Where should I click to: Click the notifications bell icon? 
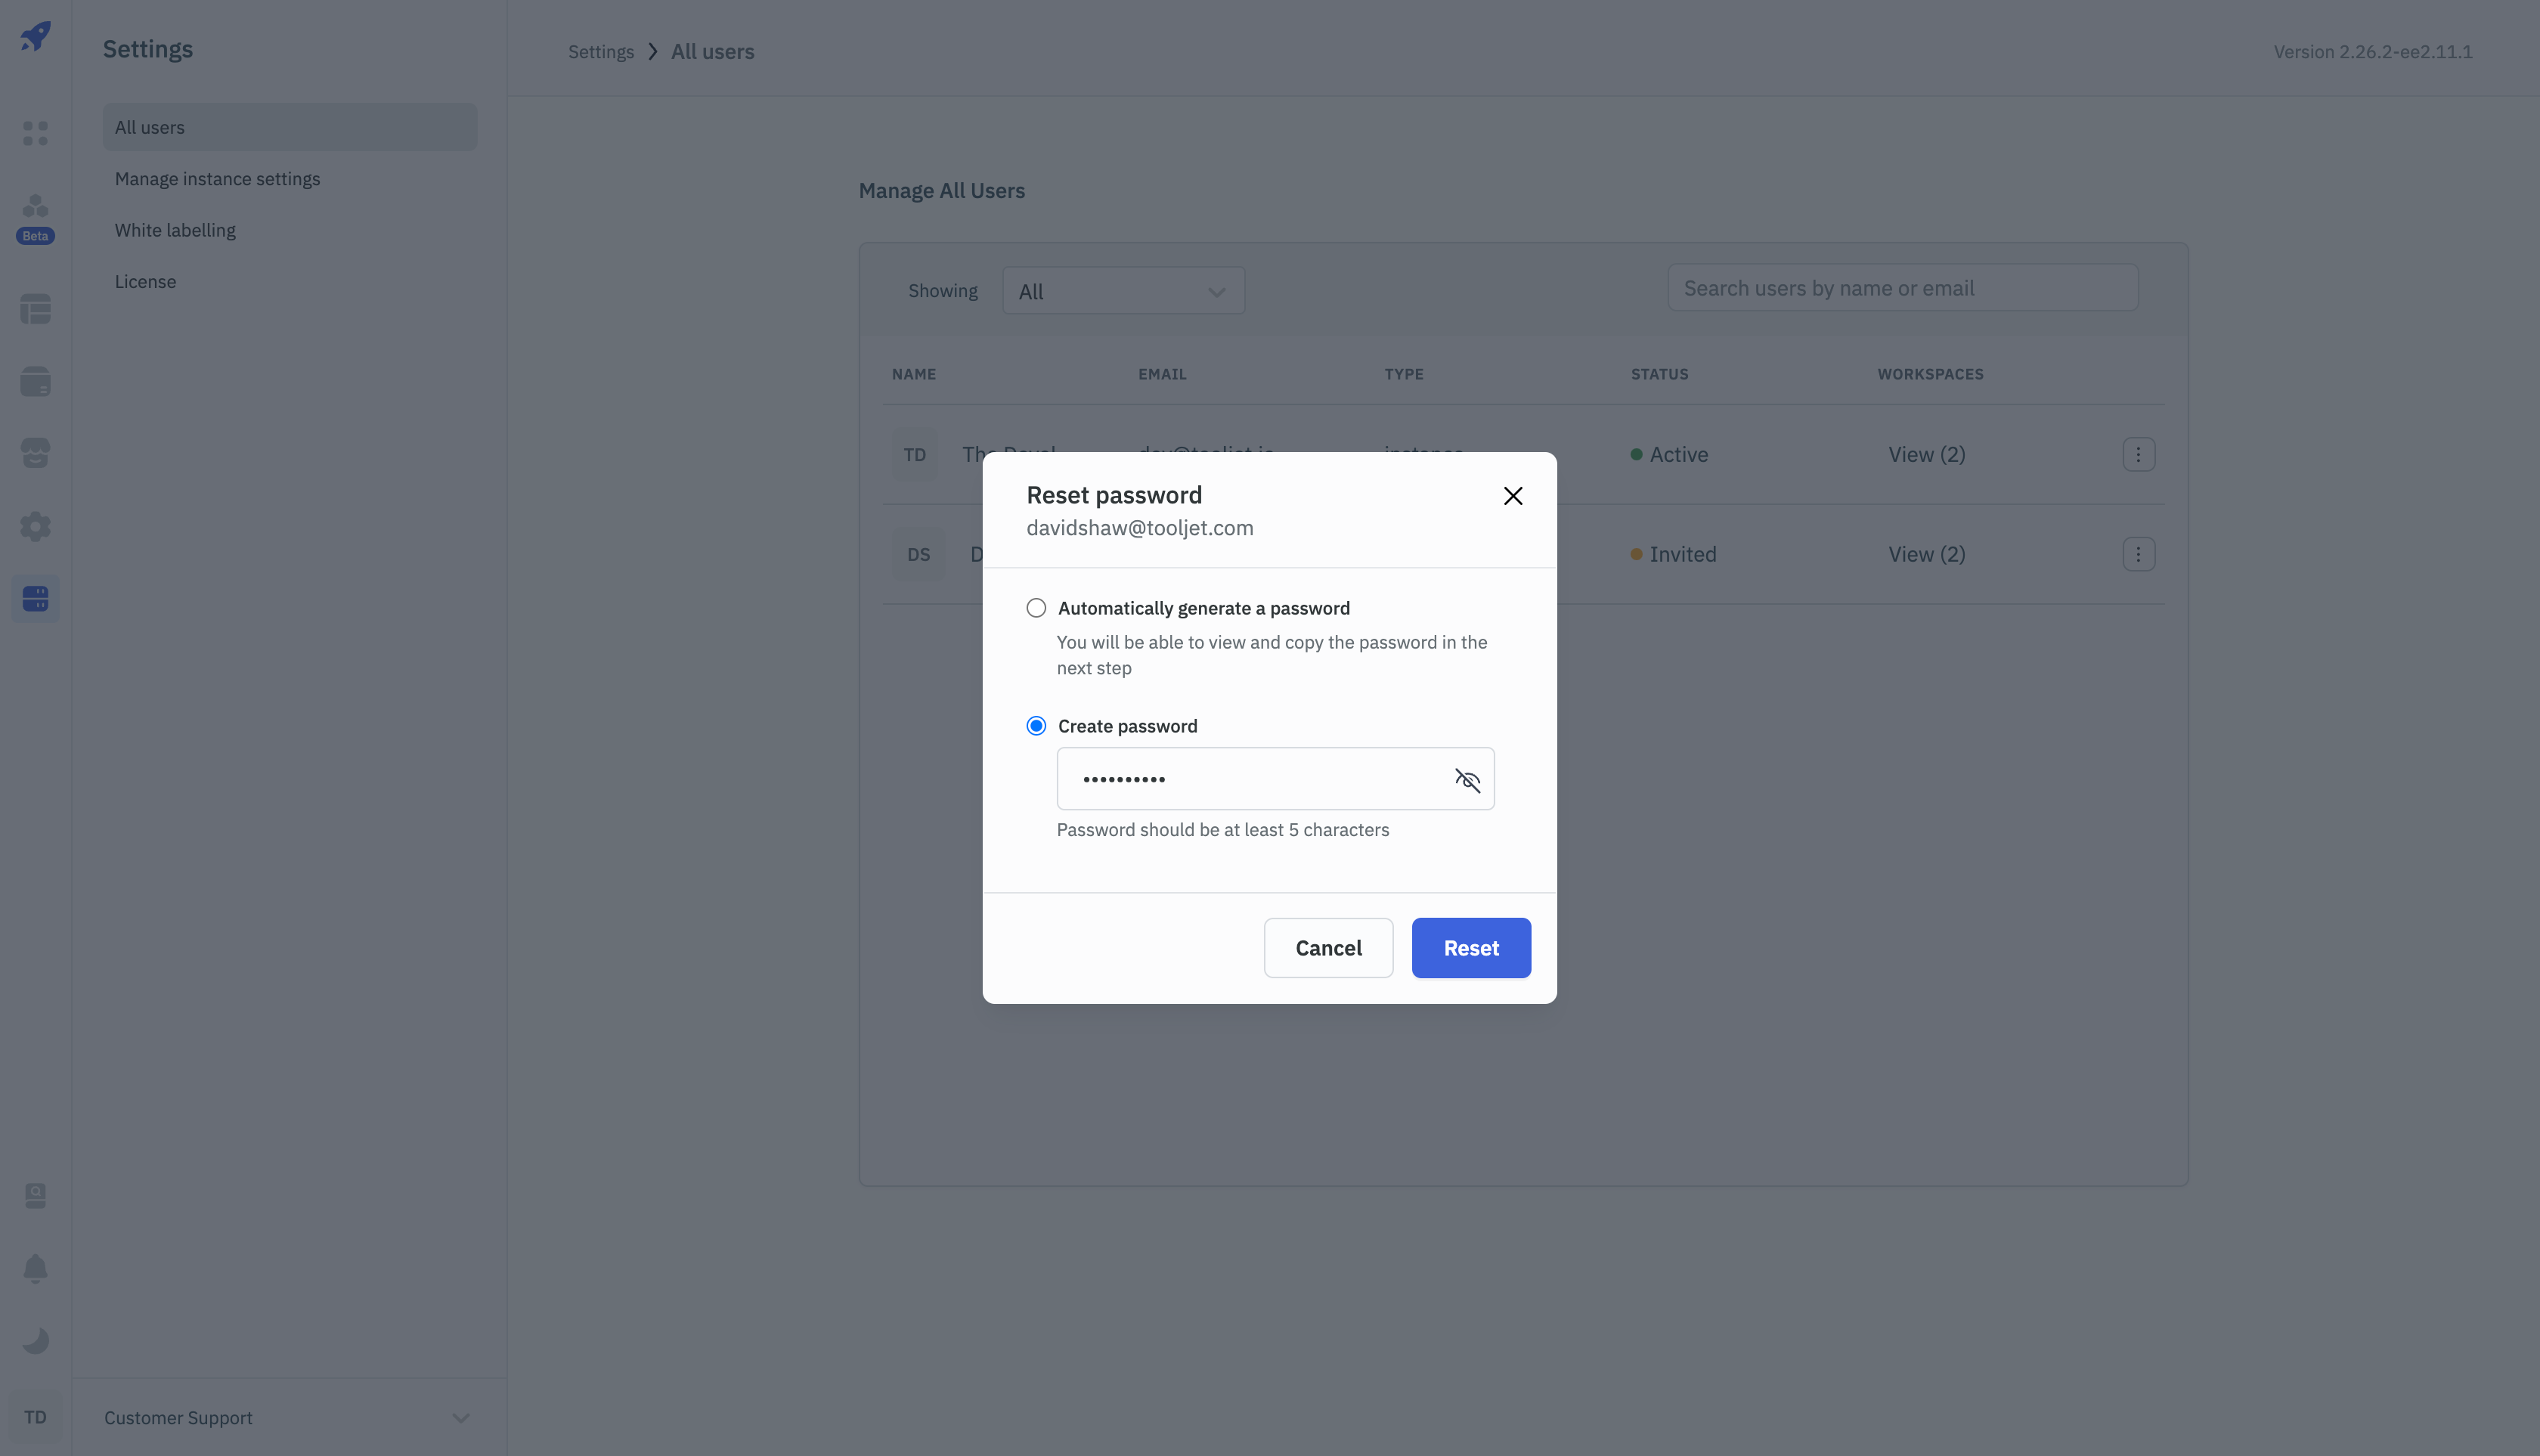click(x=36, y=1268)
